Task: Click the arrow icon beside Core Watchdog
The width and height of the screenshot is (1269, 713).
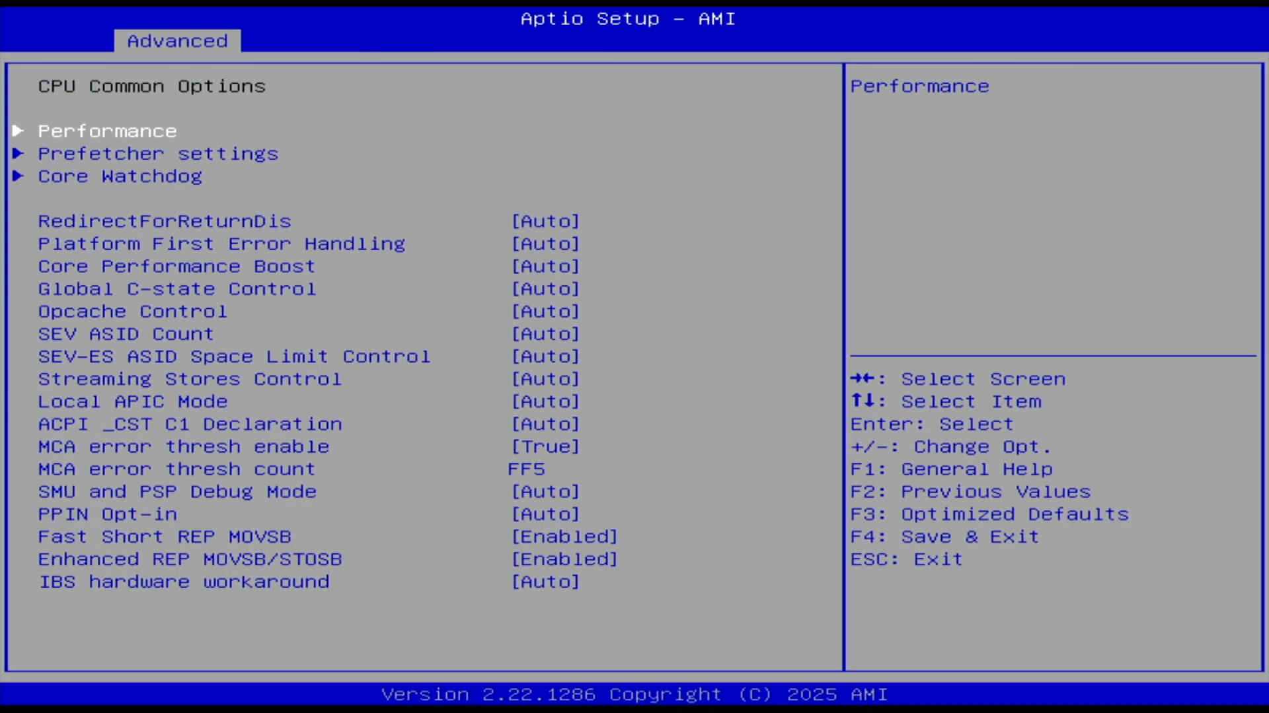Action: 18,176
